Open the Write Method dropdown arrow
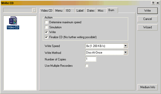Image resolution: width=161 pixels, height=94 pixels. (125, 53)
